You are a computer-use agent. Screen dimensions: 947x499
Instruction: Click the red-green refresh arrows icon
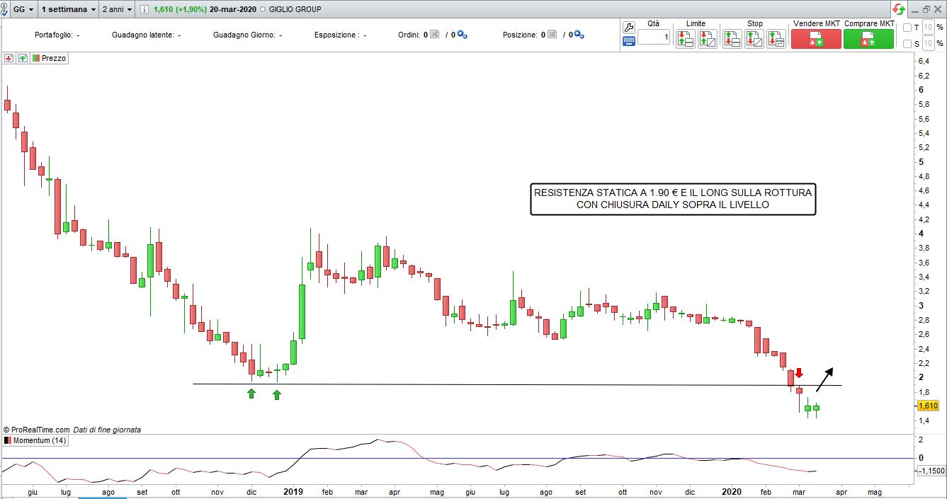pos(898,9)
